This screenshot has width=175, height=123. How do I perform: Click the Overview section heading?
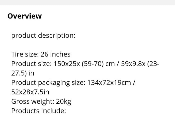[x=24, y=16]
